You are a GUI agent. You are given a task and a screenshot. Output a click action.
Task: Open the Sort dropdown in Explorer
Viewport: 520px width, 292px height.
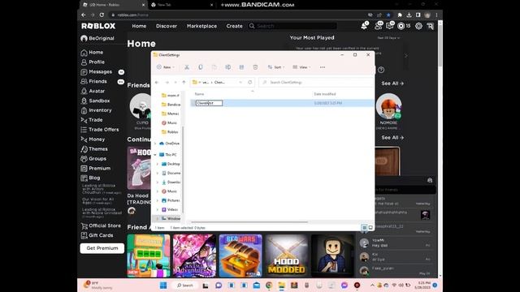click(x=276, y=67)
